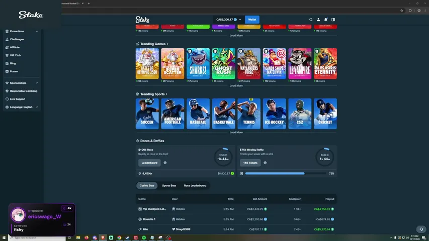Open the Soccer sports tile
This screenshot has width=429, height=241.
pyautogui.click(x=147, y=113)
